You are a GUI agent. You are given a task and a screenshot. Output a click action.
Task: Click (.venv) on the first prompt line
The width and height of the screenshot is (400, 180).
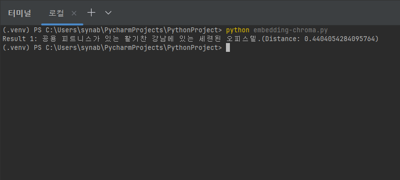coord(16,30)
